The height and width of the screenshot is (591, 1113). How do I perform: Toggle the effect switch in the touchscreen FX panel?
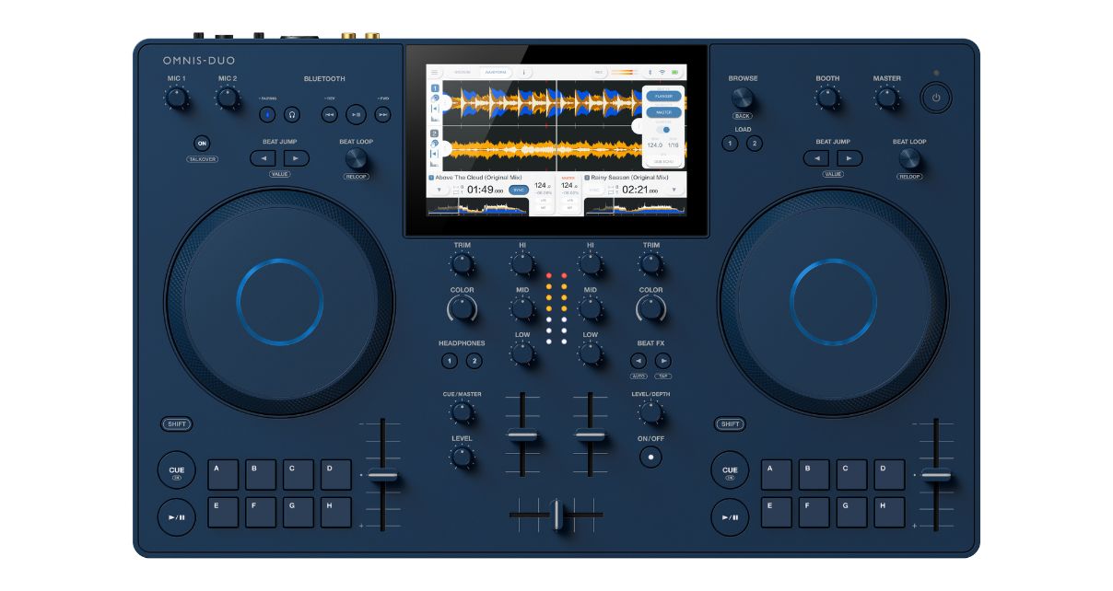click(x=663, y=130)
